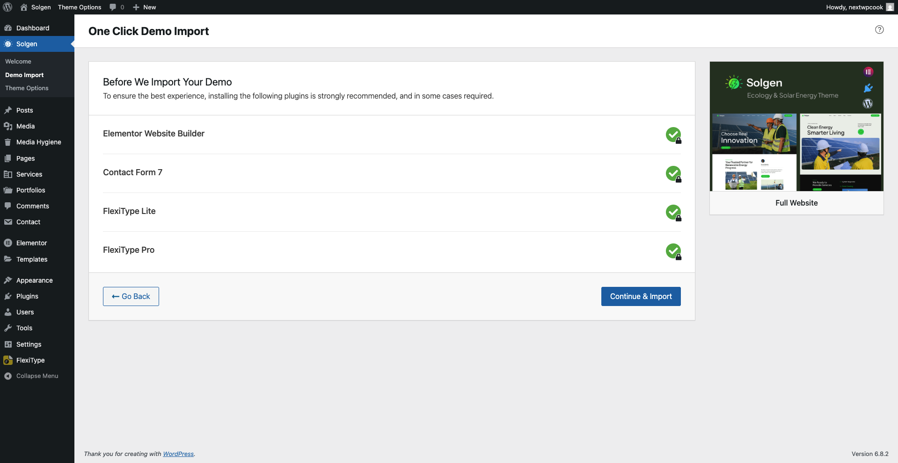Toggle the FlexiType Lite check mark
The width and height of the screenshot is (898, 463).
point(673,213)
